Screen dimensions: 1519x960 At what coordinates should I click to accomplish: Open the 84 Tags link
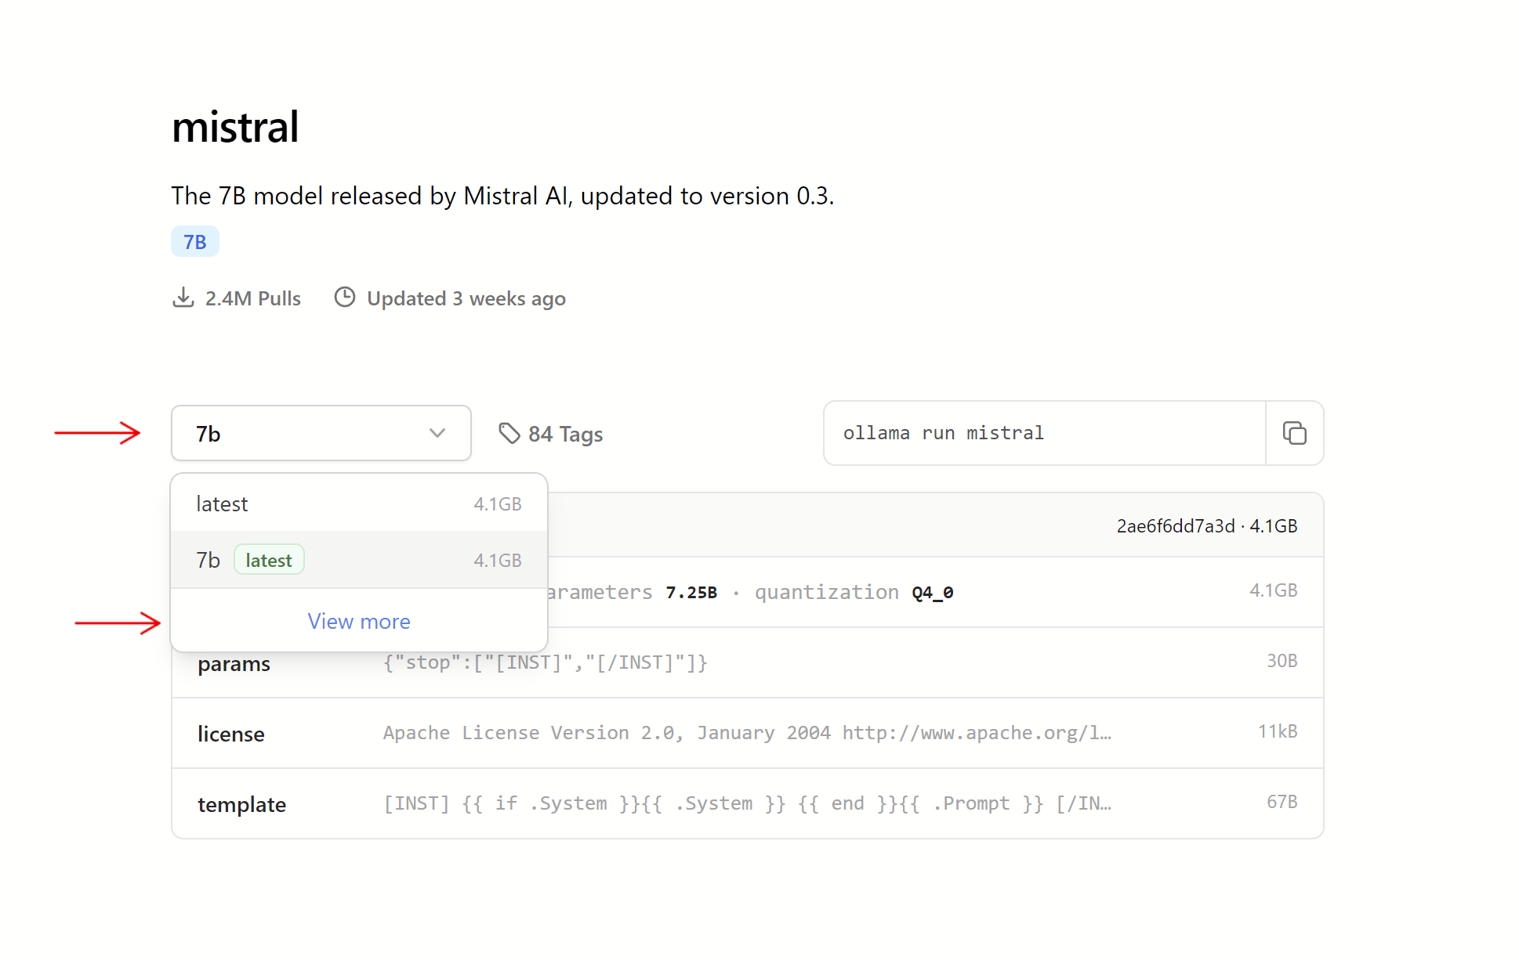(551, 434)
